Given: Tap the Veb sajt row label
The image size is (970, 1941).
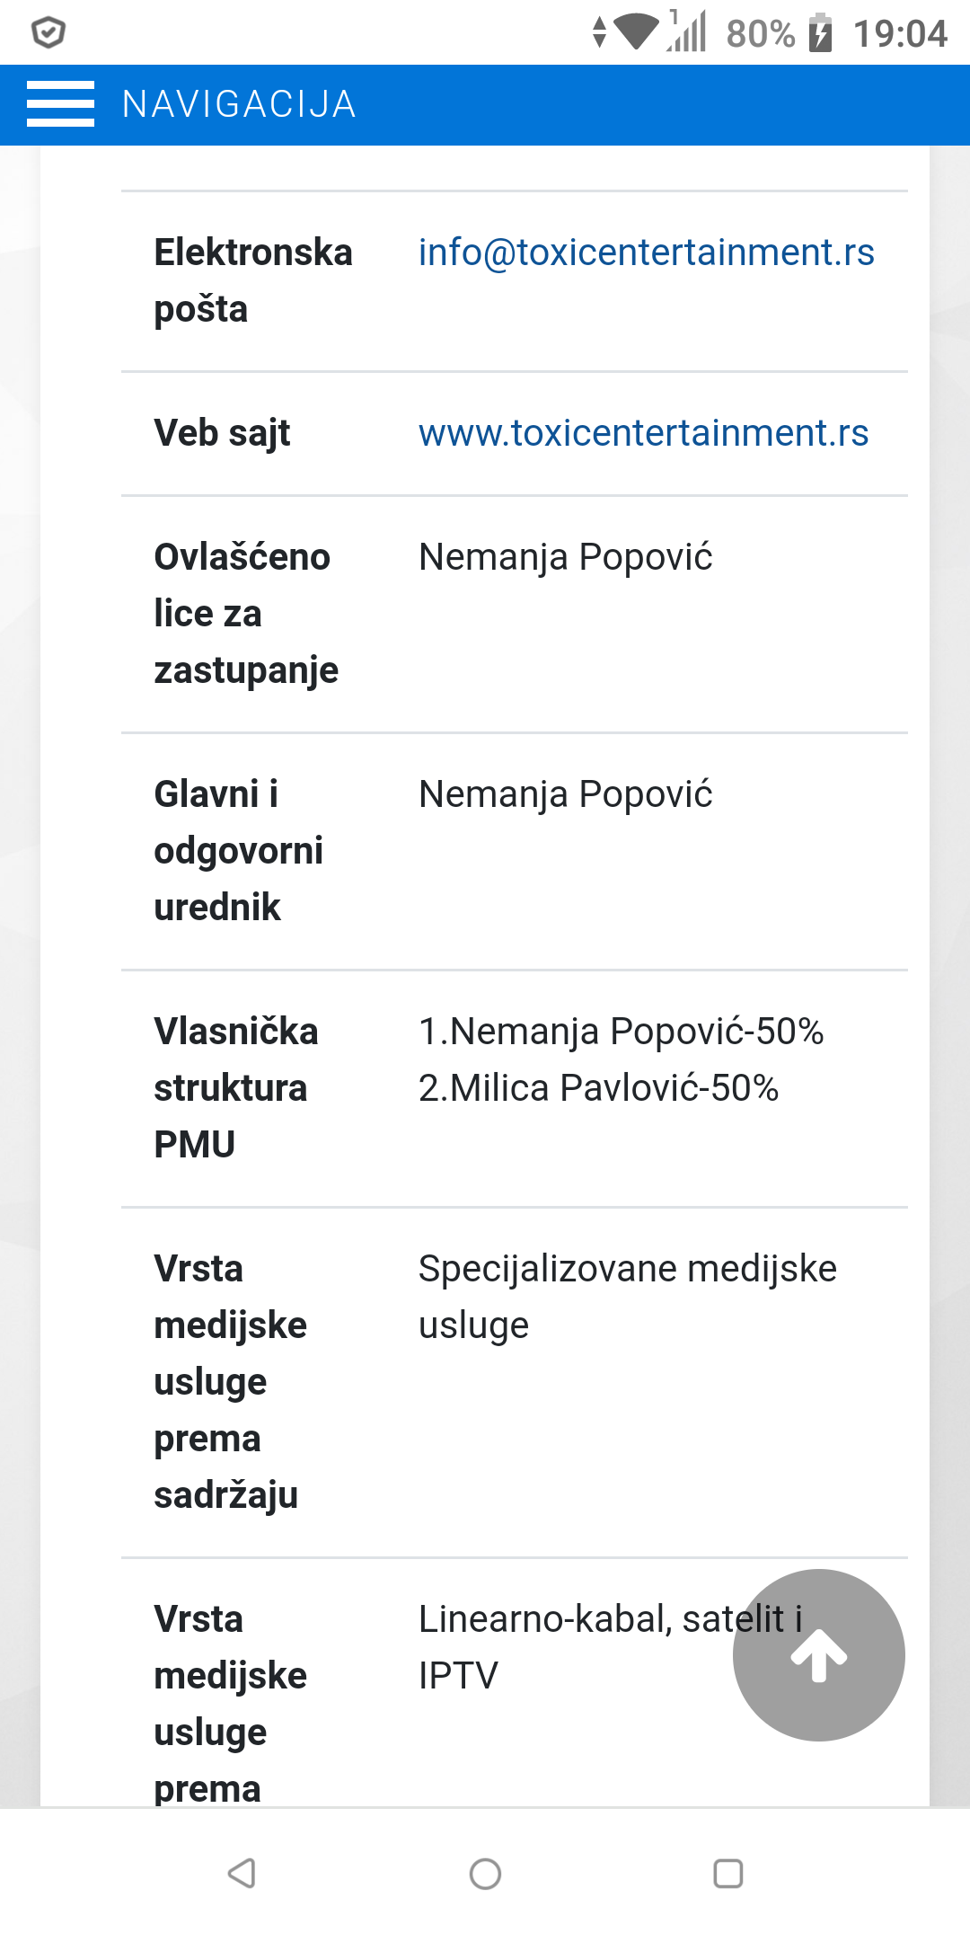Looking at the screenshot, I should point(222,433).
